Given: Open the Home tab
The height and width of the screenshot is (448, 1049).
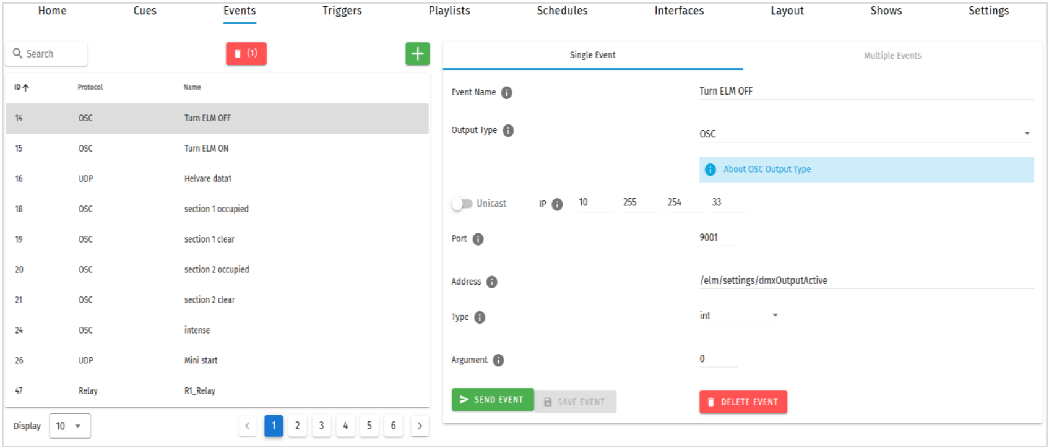Looking at the screenshot, I should 52,11.
